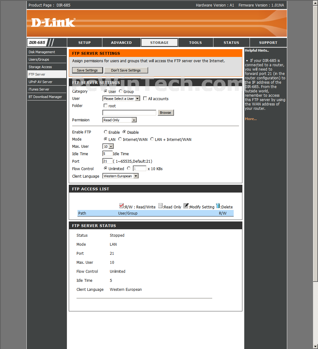Image resolution: width=318 pixels, height=349 pixels.
Task: Click the Path column header
Action: (x=82, y=213)
